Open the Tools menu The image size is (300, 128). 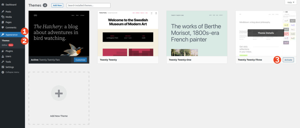point(12,62)
